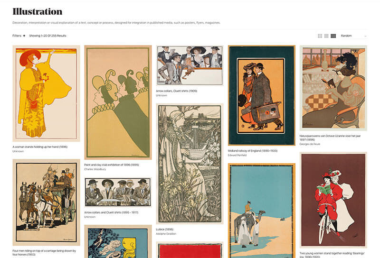Viewport: 380px width, 258px height.
Task: Switch to the four-column grid view
Action: point(326,36)
